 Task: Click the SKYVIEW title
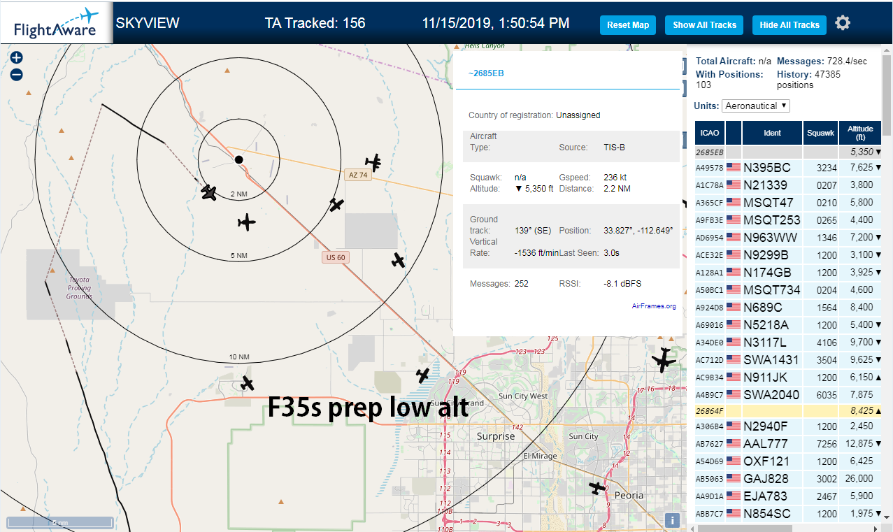tap(148, 23)
